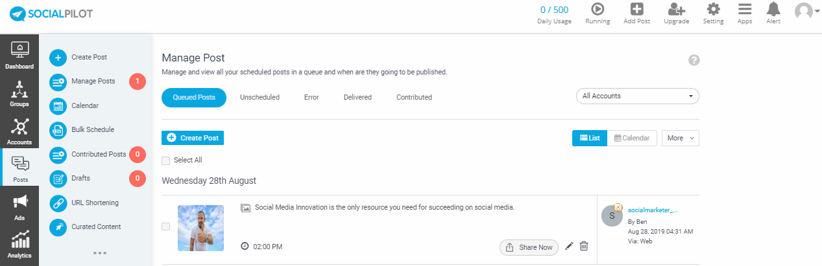Screen dimensions: 822x266
Task: Select the List view button
Action: 590,138
